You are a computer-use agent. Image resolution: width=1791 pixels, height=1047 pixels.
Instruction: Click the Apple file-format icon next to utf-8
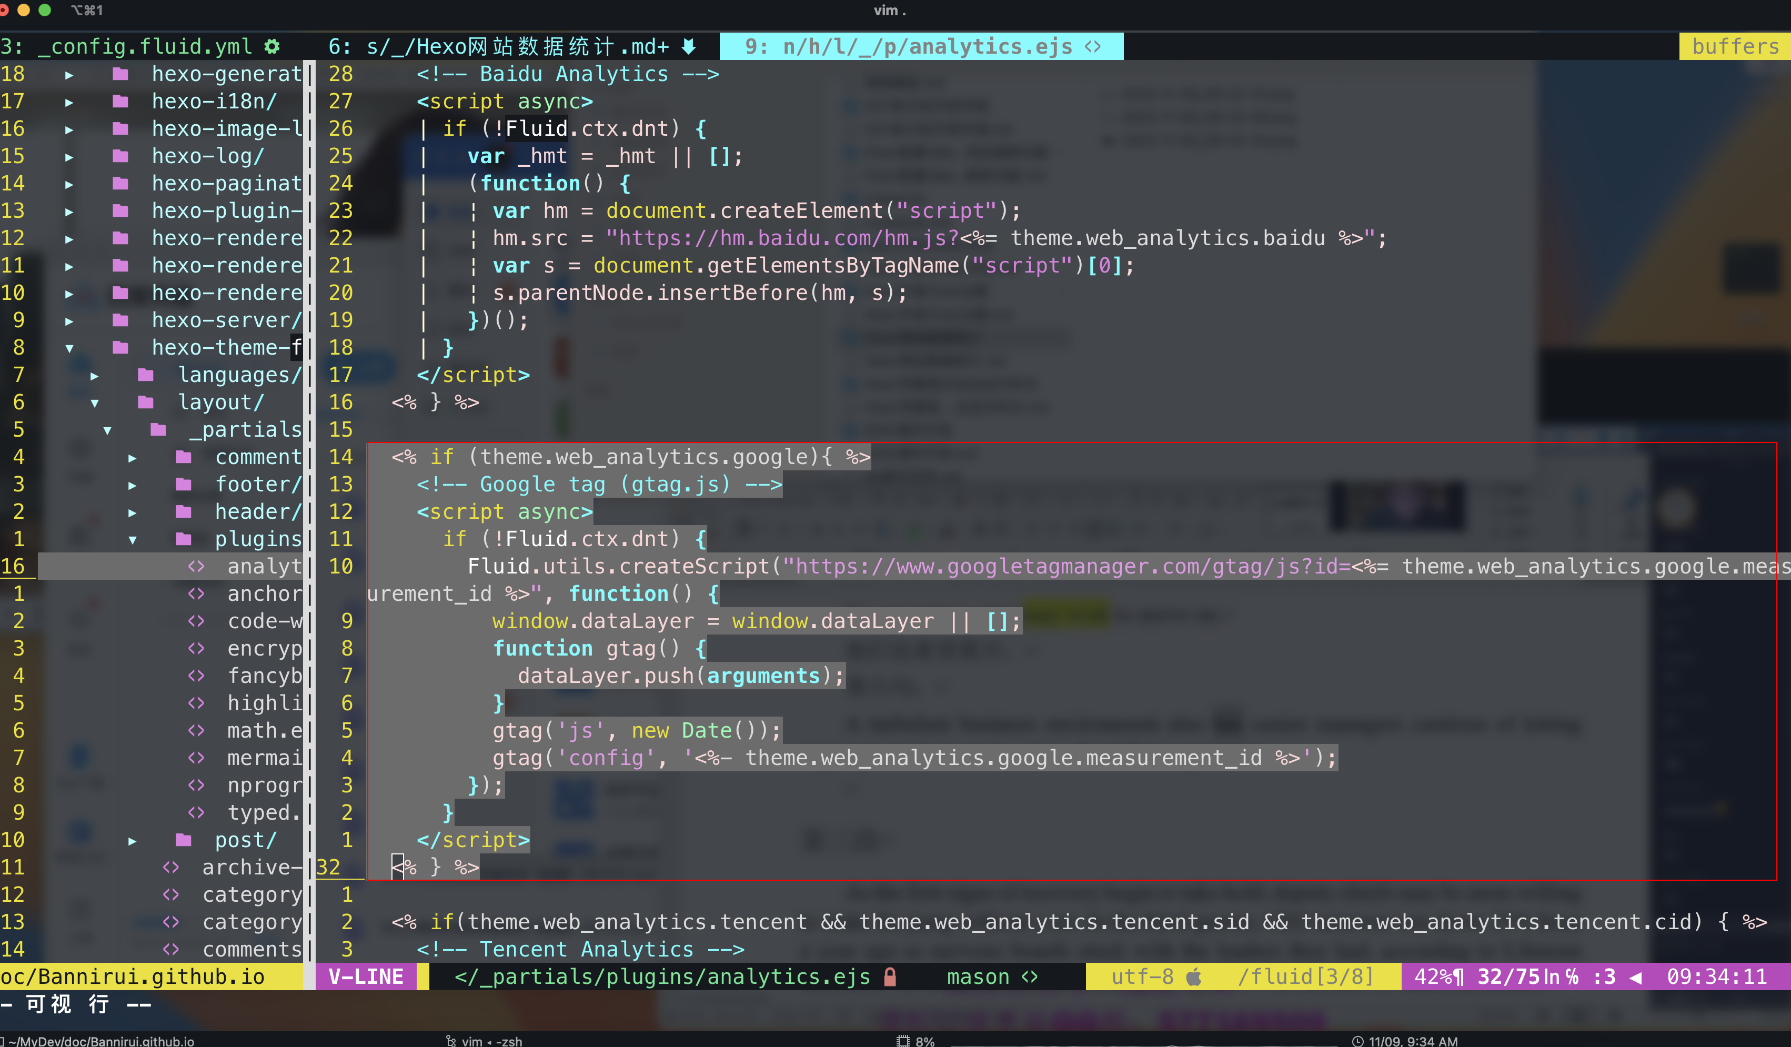click(x=1194, y=976)
